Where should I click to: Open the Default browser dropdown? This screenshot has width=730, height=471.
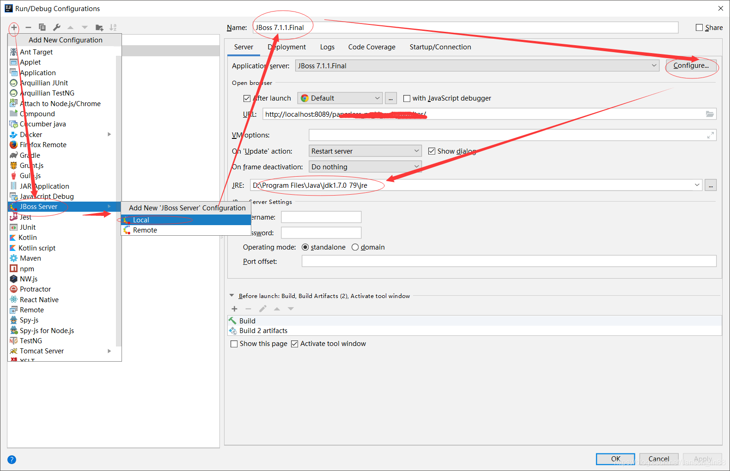click(341, 98)
